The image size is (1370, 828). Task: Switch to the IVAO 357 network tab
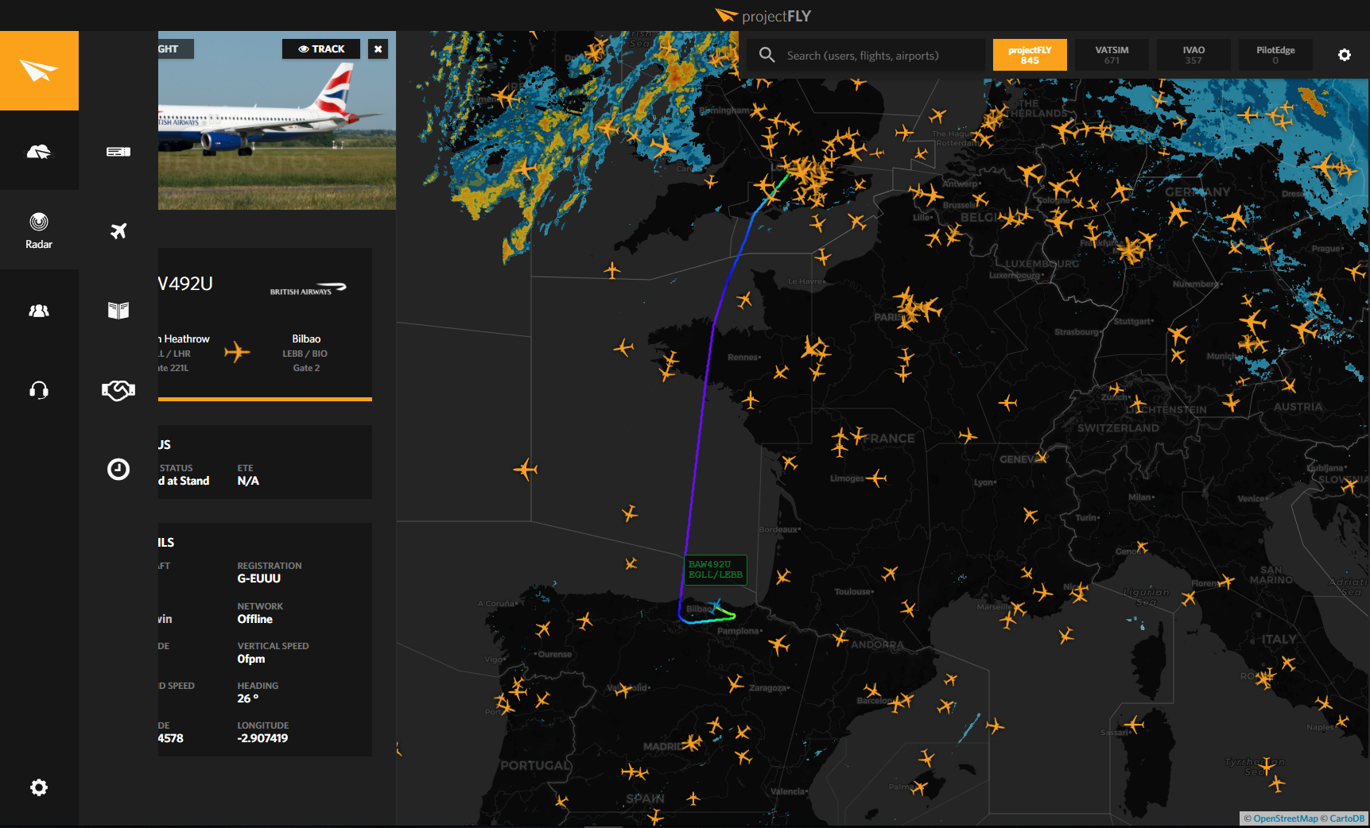pyautogui.click(x=1193, y=55)
